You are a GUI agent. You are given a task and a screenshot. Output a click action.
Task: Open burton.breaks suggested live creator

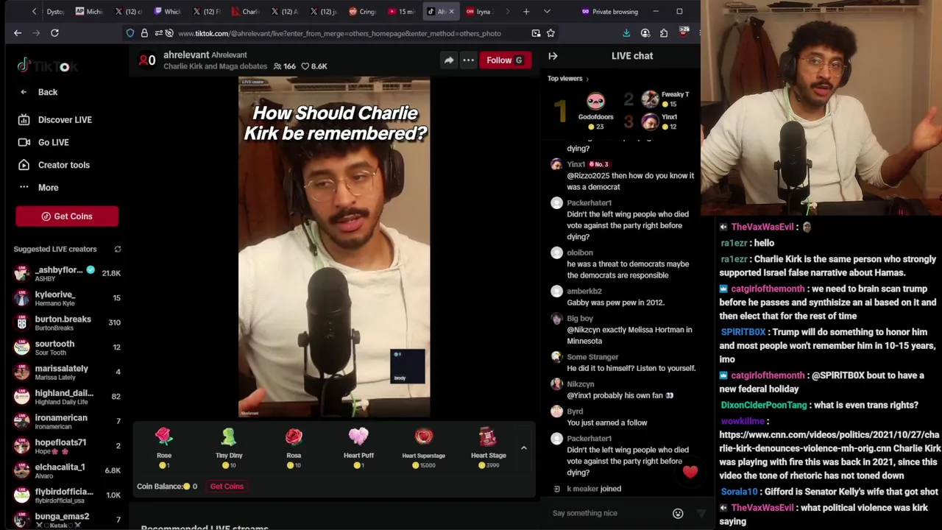66,322
